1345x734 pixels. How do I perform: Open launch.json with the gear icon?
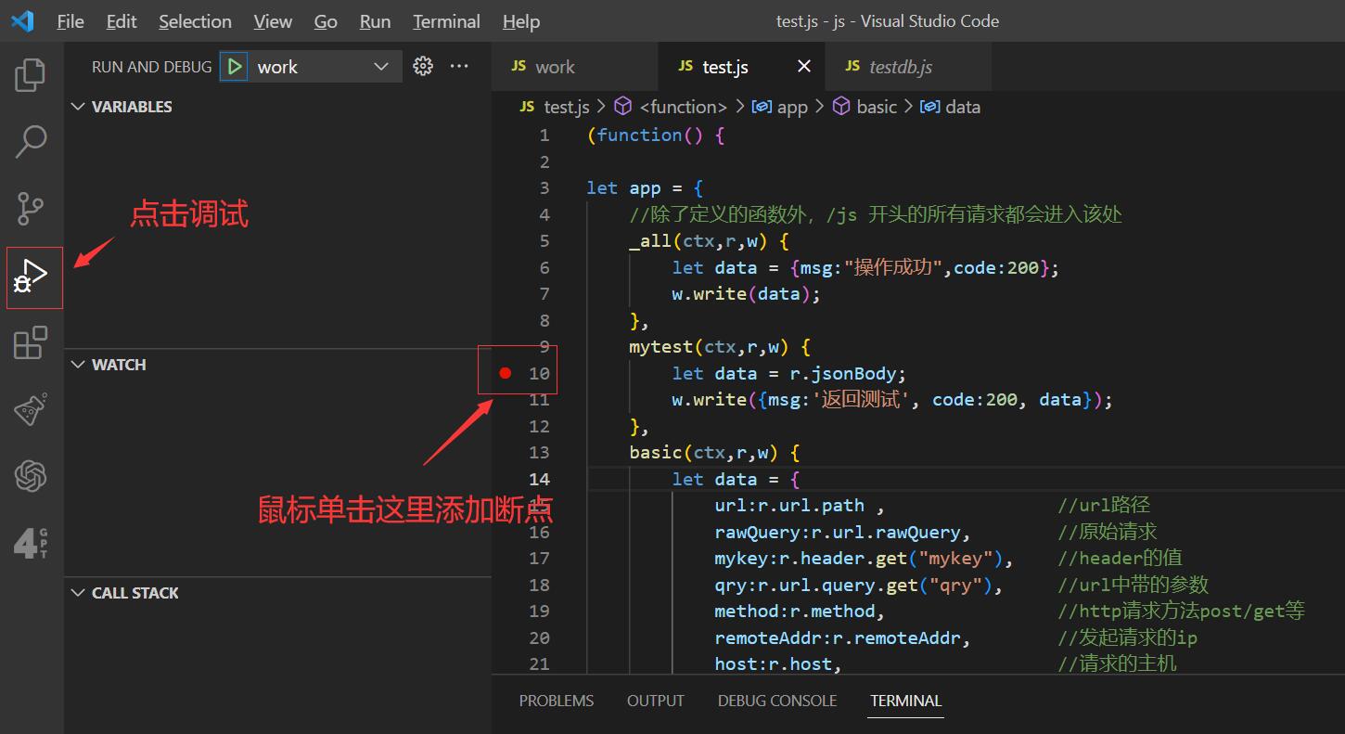click(423, 67)
